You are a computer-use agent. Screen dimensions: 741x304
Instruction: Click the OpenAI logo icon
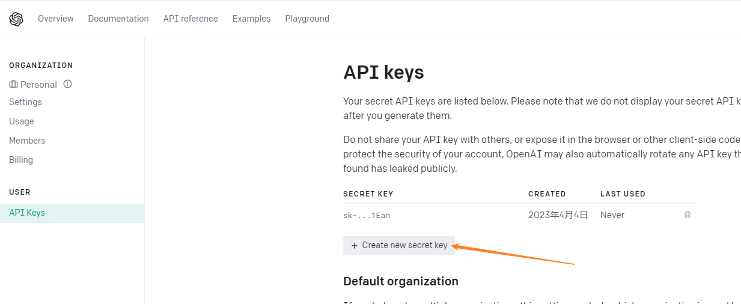(16, 19)
